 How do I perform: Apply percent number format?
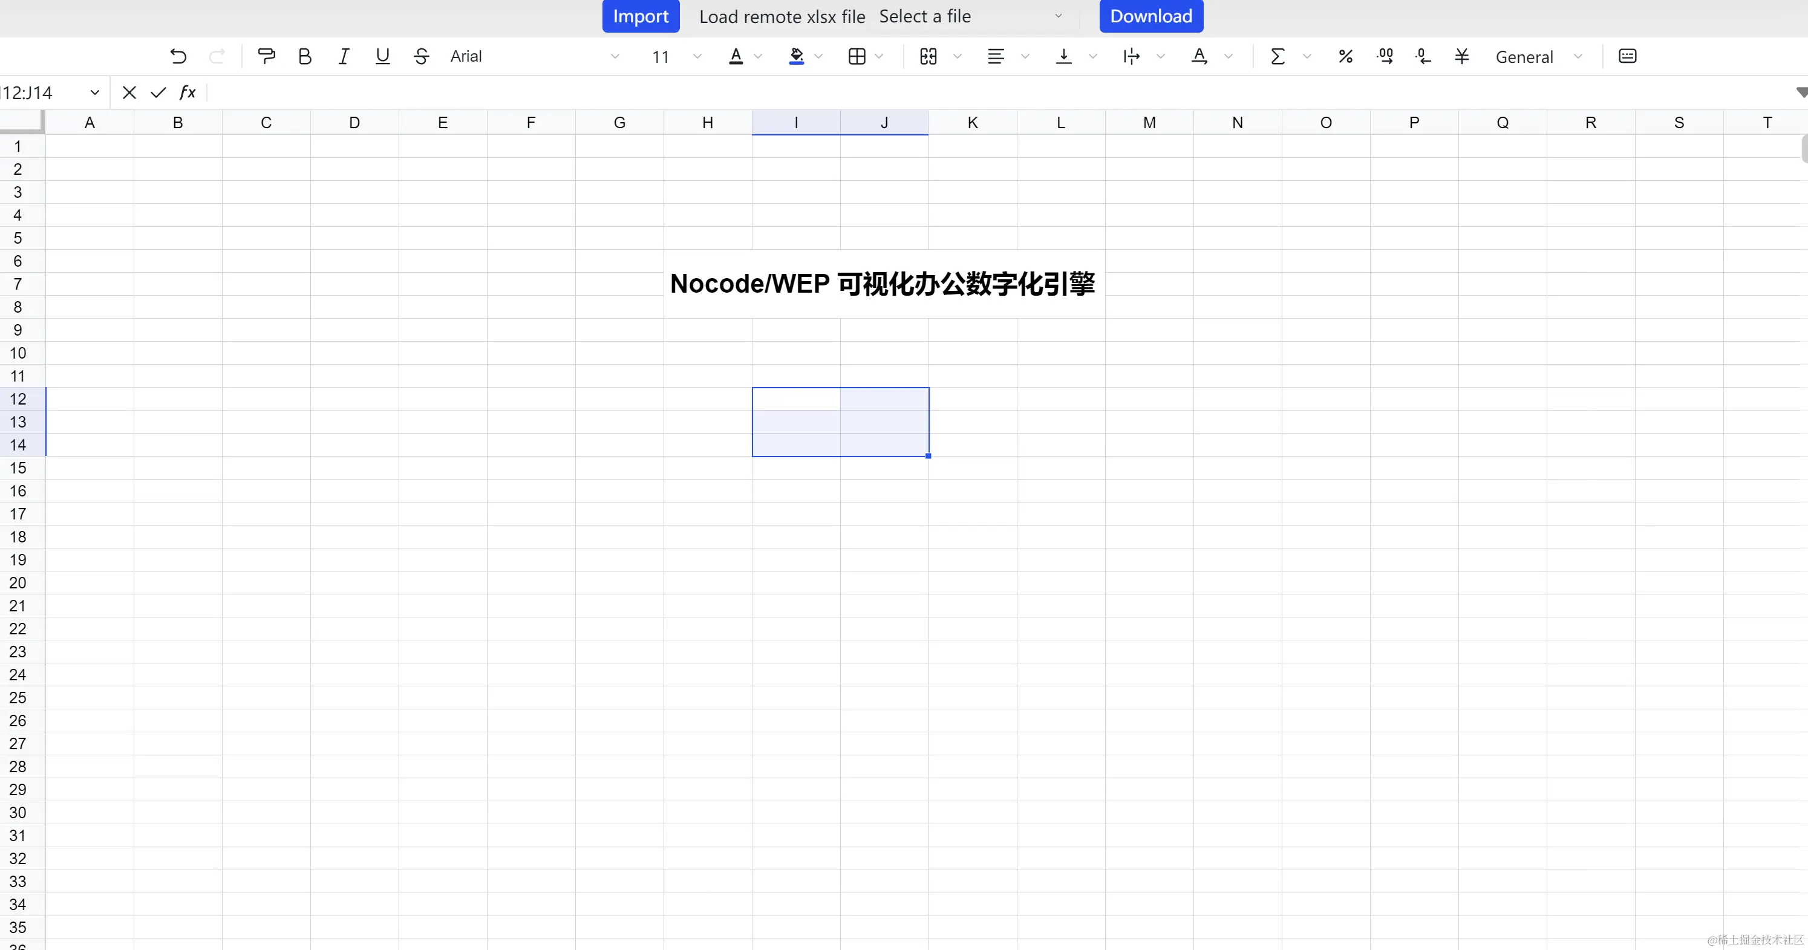point(1345,56)
